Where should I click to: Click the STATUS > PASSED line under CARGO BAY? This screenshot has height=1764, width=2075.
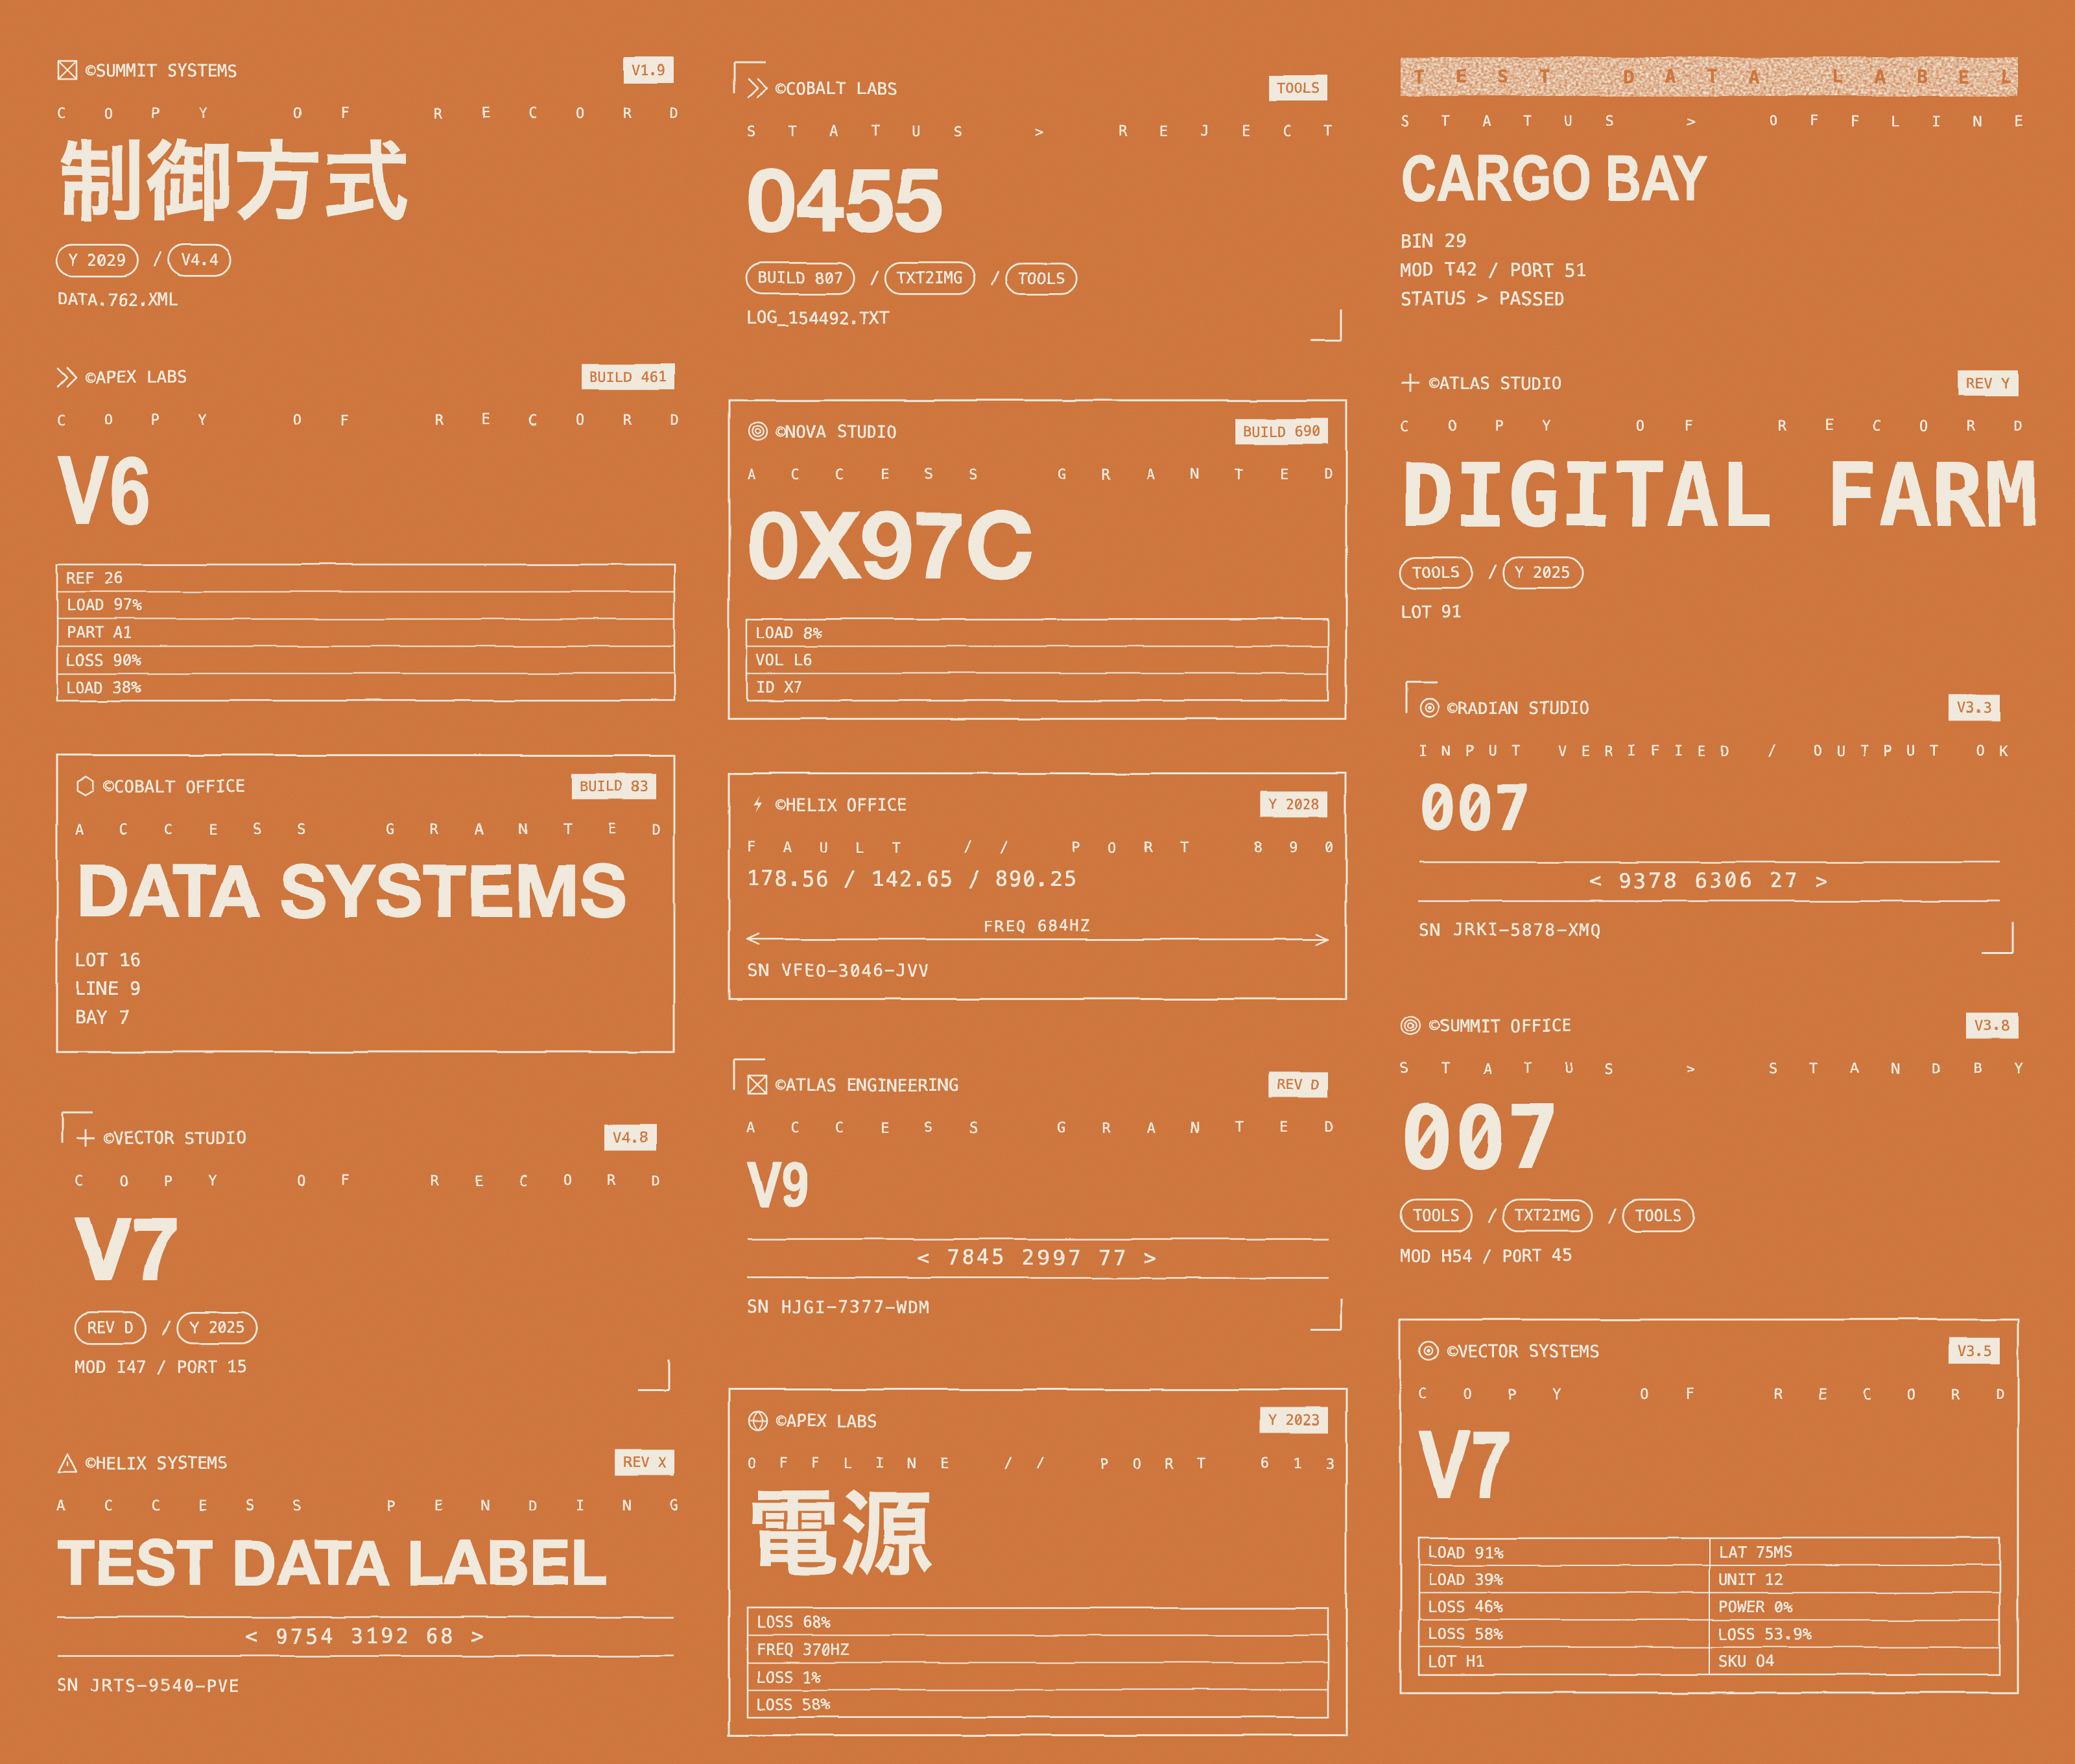[1482, 299]
